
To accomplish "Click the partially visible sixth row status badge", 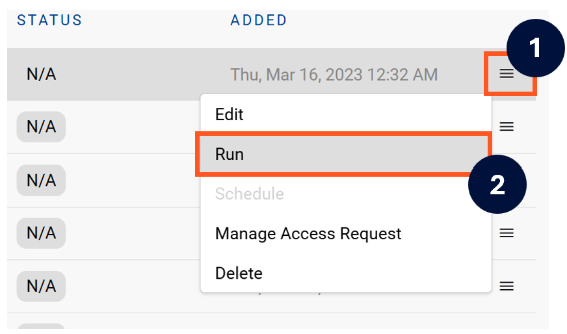I will pyautogui.click(x=41, y=328).
